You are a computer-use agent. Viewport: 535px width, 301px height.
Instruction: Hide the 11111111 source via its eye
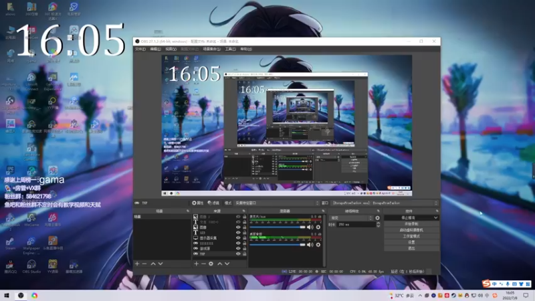238,243
